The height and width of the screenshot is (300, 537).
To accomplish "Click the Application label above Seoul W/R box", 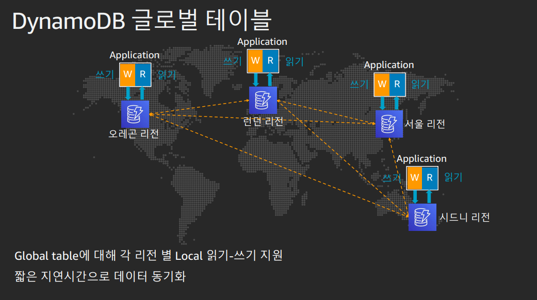I will (x=389, y=65).
